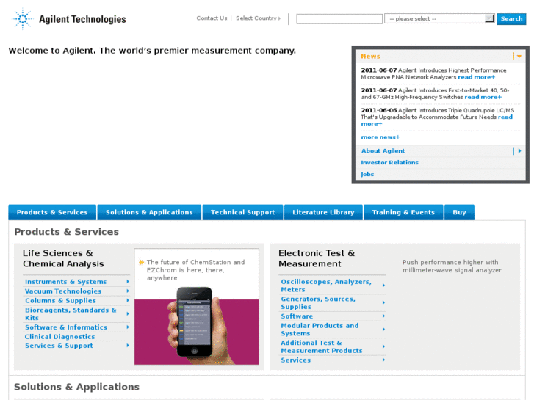Open Investor Relations link
Screen dimensions: 534x400
389,163
